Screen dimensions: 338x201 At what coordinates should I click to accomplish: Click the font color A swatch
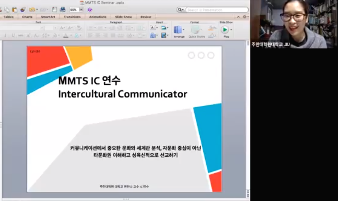click(x=66, y=35)
